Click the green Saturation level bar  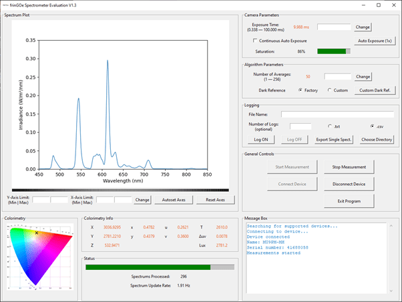point(333,51)
